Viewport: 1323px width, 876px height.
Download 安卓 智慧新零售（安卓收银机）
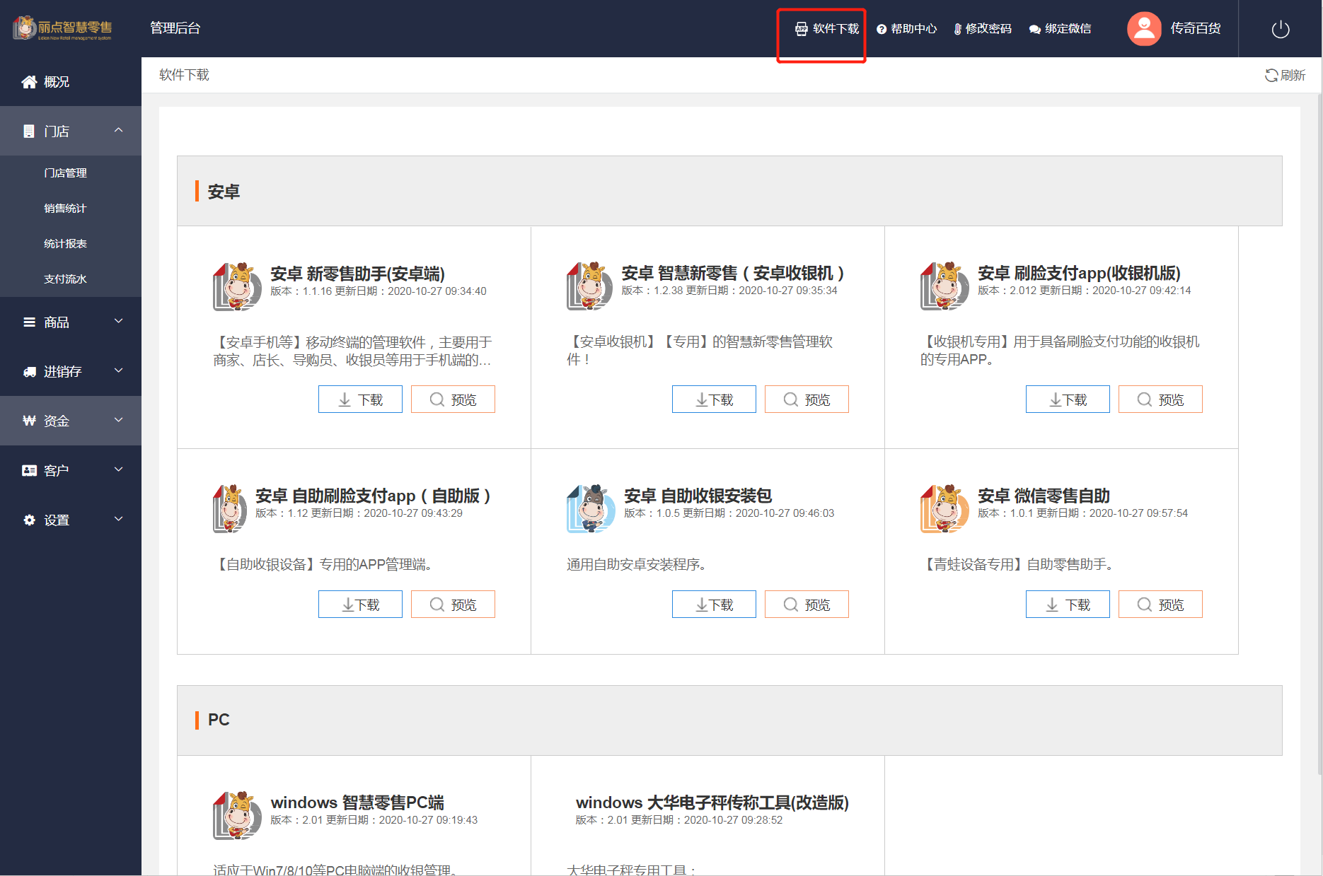(x=714, y=399)
